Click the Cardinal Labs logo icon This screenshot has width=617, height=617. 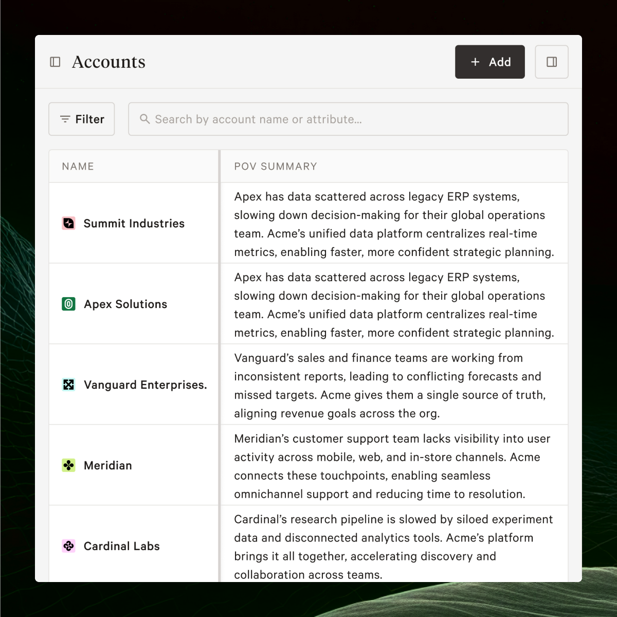[x=68, y=546]
